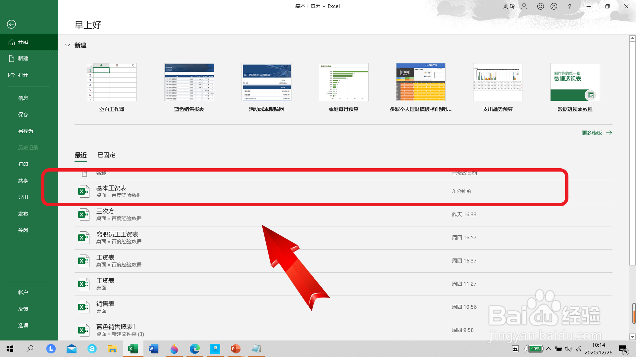Collapse the 新建 section chevron
Image resolution: width=636 pixels, height=357 pixels.
click(x=68, y=45)
